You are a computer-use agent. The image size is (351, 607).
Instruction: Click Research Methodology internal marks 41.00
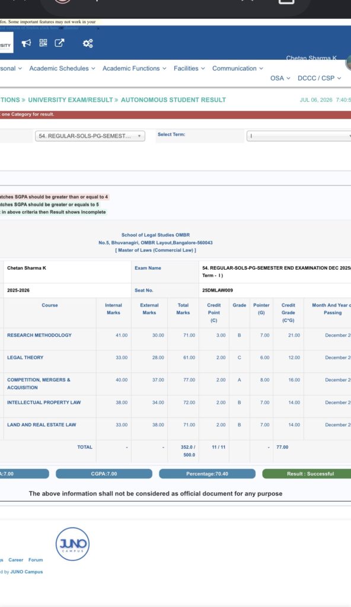(x=122, y=336)
